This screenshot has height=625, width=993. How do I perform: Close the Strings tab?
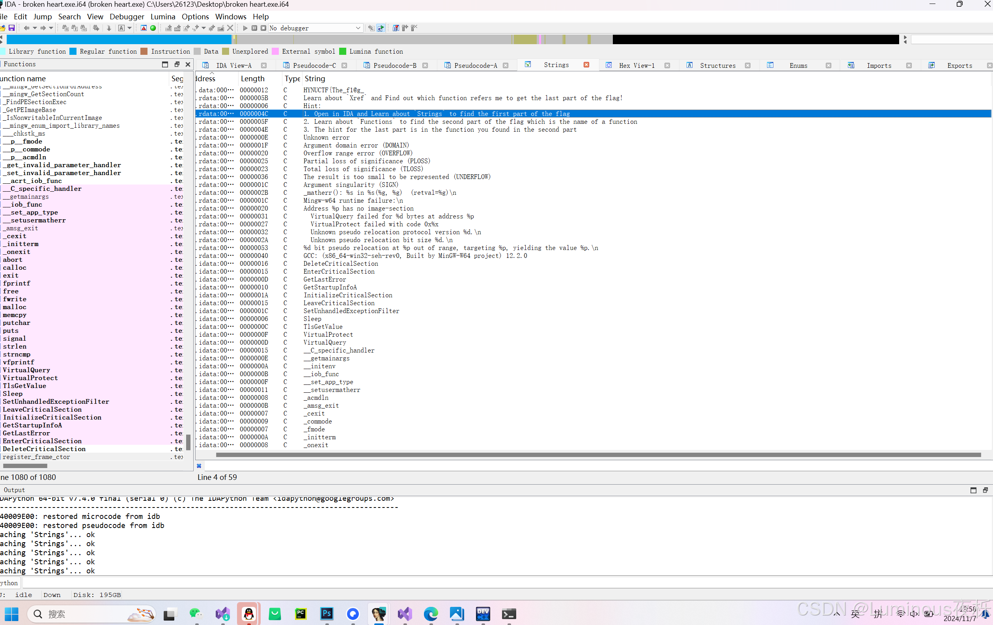pyautogui.click(x=586, y=65)
